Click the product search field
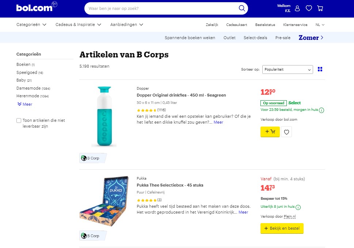This screenshot has height=248, width=354. pyautogui.click(x=161, y=8)
